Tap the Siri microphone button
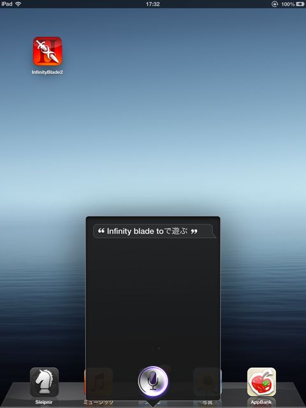The image size is (306, 408). pyautogui.click(x=153, y=381)
